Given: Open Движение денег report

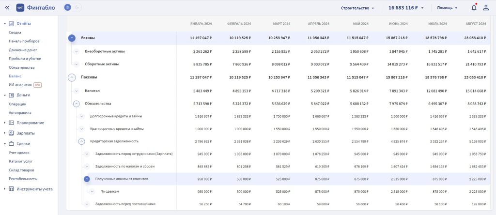Looking at the screenshot, I should pyautogui.click(x=23, y=50).
